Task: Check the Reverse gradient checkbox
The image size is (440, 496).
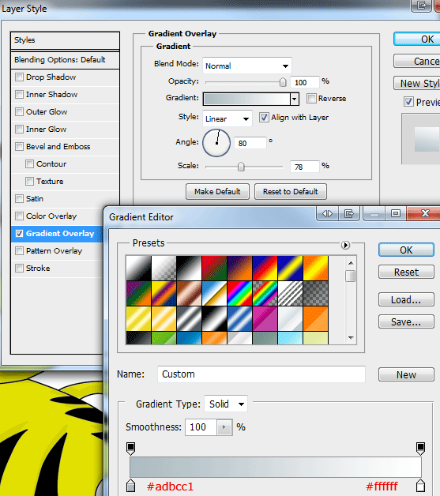Action: tap(311, 99)
